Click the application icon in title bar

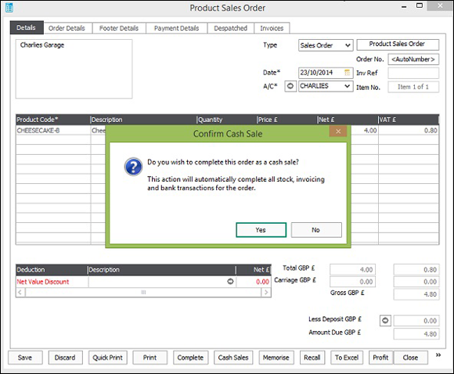click(9, 8)
